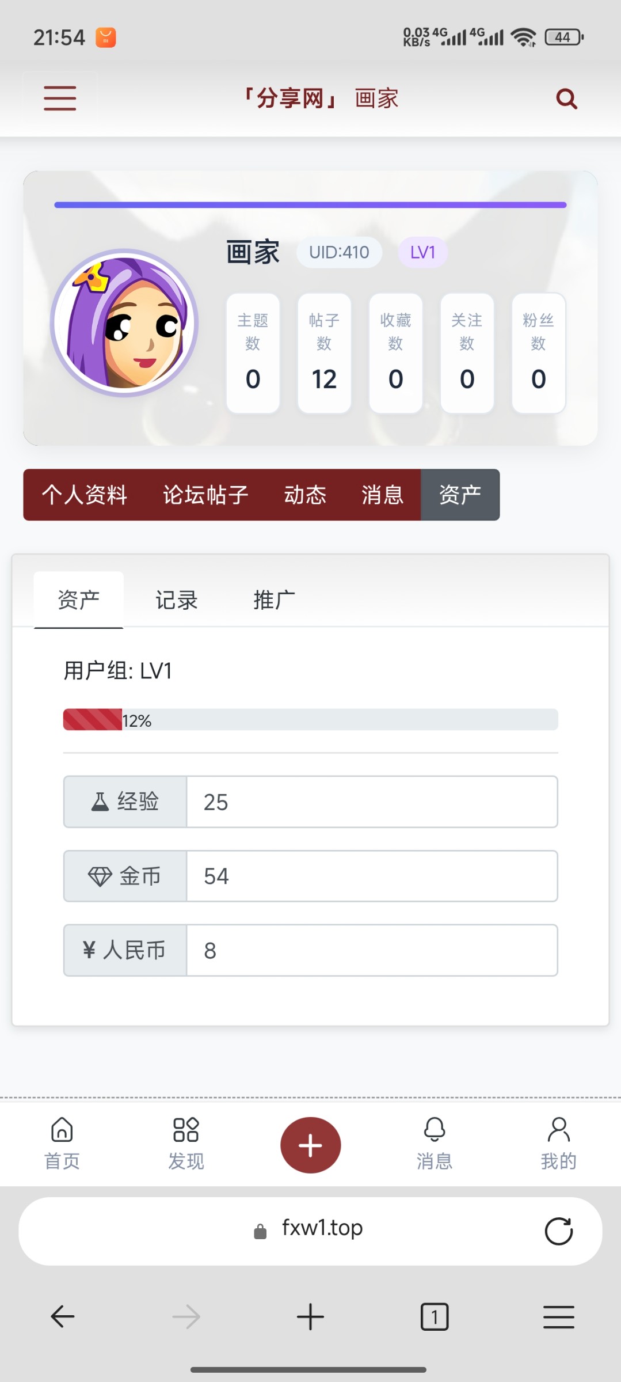Open the 推广 promotion sub-tab
This screenshot has width=621, height=1382.
pos(275,600)
